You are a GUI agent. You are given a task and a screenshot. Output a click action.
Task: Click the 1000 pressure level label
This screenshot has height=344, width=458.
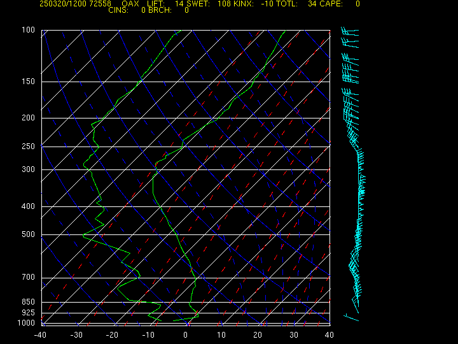click(26, 322)
